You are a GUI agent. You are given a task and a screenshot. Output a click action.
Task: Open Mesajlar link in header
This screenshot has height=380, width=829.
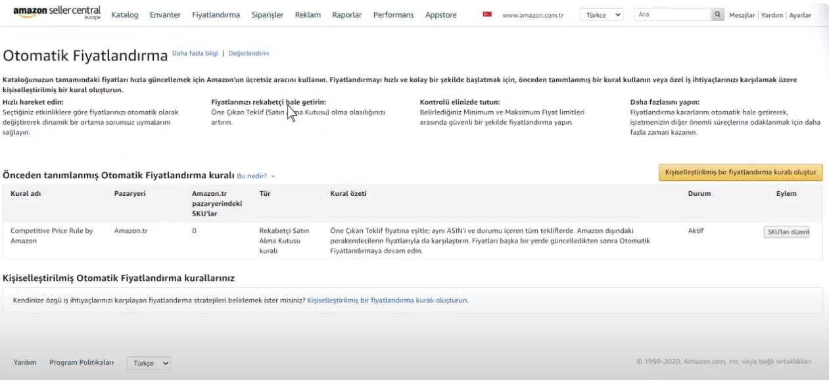(x=742, y=15)
